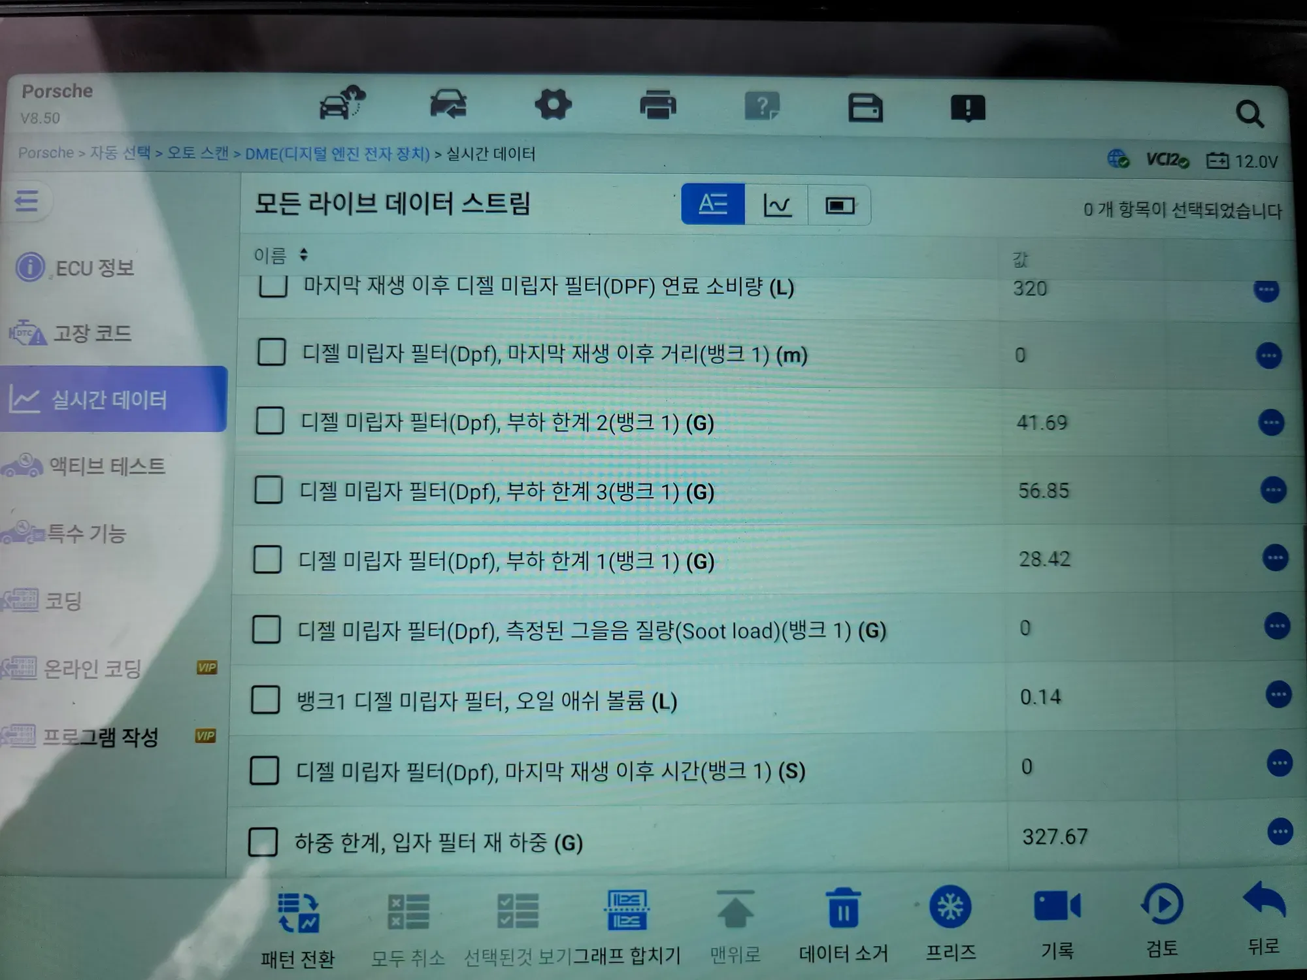Click the 패턴 전환 button
The image size is (1307, 980).
(298, 930)
